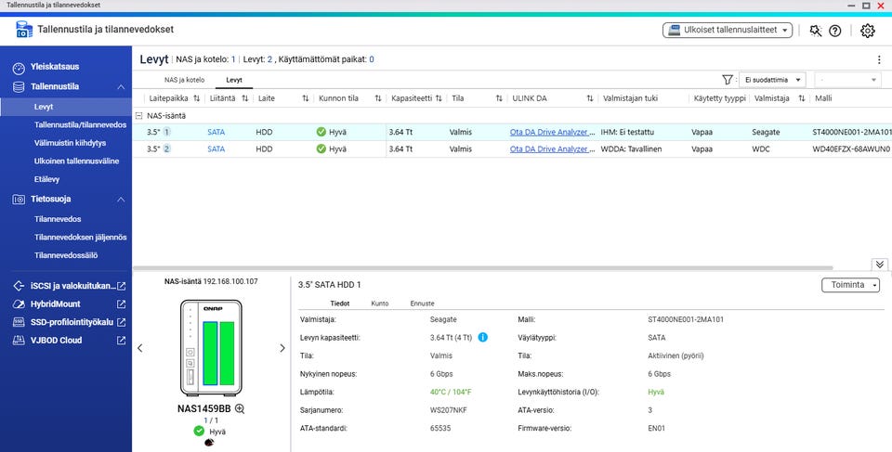Click the blue info icon beside Levyn kapasiteetti
The height and width of the screenshot is (452, 892).
[x=482, y=337]
